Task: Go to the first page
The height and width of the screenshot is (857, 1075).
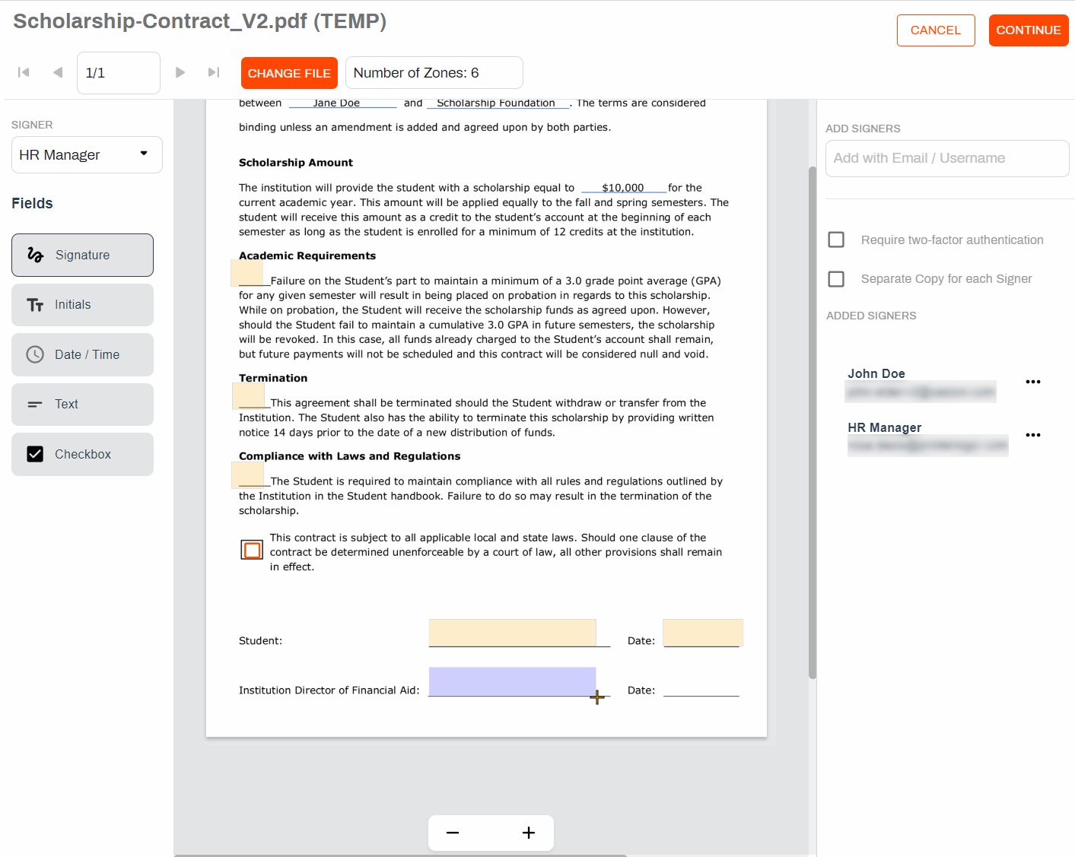Action: pyautogui.click(x=24, y=72)
